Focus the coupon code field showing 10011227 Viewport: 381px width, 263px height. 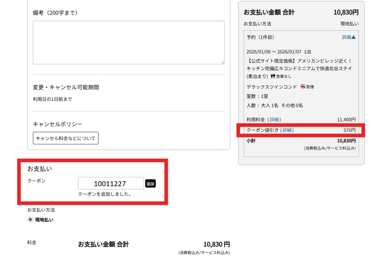[111, 184]
